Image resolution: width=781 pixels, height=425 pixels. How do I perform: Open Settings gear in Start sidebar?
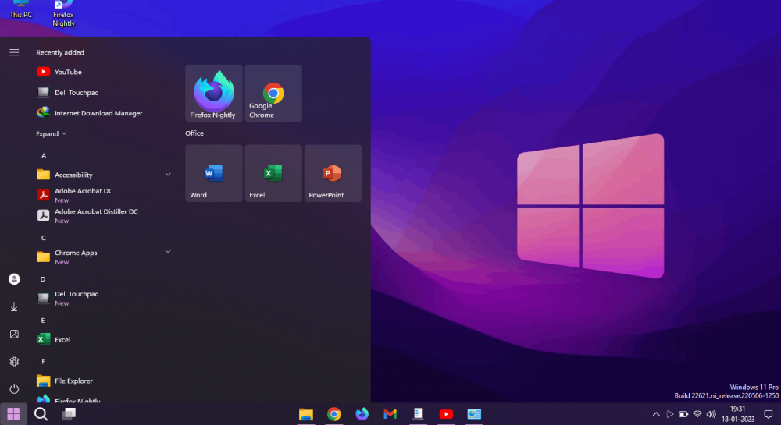[x=14, y=361]
